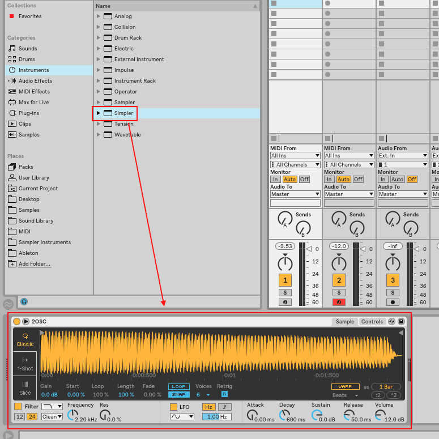Disable the LOOP button in Simpler
The width and height of the screenshot is (439, 439).
[x=179, y=387]
